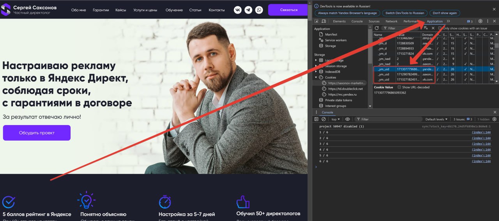Open the mc.yandex.ru cookies entry

(342, 94)
